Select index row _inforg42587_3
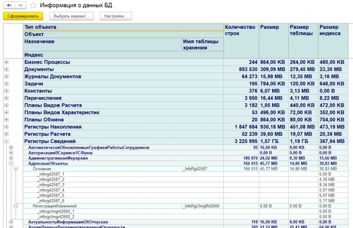Viewport: 353px width, 228px height. (x=51, y=185)
